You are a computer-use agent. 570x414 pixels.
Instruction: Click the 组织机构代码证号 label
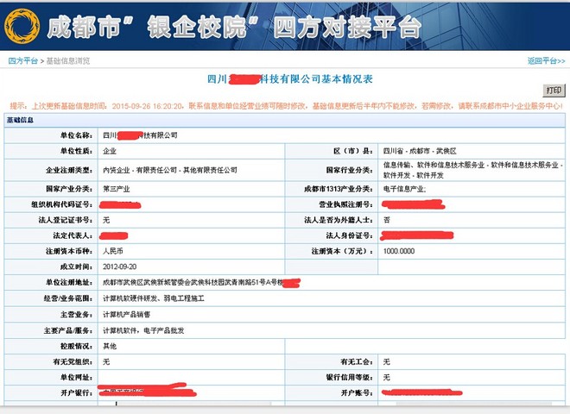61,204
